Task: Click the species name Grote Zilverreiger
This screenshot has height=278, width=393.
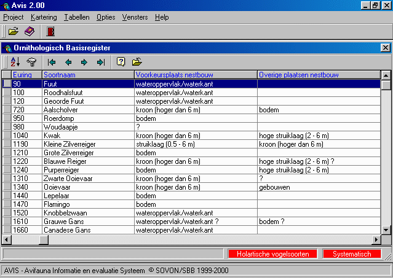Action: pyautogui.click(x=69, y=153)
